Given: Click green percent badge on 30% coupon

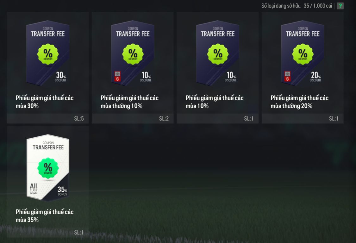Looking at the screenshot, I should (x=48, y=54).
